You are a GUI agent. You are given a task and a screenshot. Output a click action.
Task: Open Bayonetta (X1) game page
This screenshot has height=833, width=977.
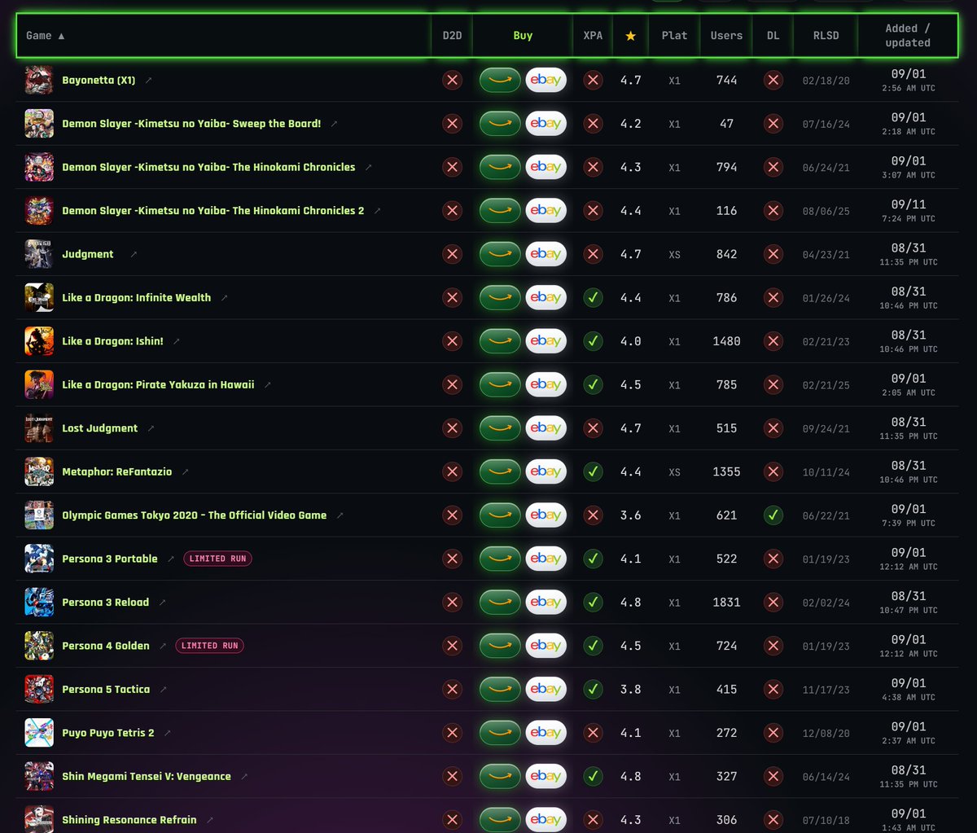(99, 81)
